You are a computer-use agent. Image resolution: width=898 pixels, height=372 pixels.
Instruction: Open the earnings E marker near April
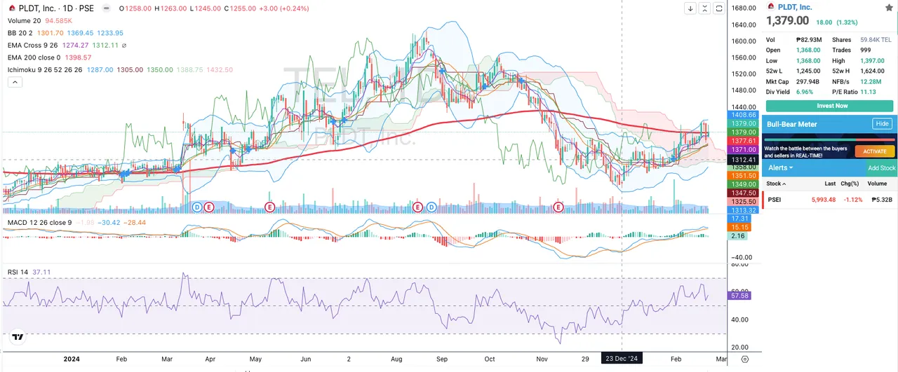(x=209, y=207)
